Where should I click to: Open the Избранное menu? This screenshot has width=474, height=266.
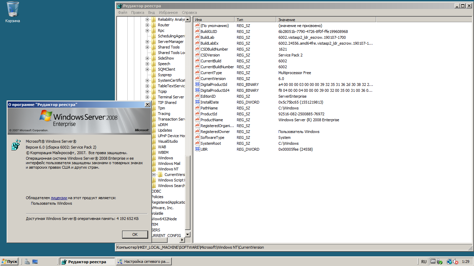tap(168, 12)
